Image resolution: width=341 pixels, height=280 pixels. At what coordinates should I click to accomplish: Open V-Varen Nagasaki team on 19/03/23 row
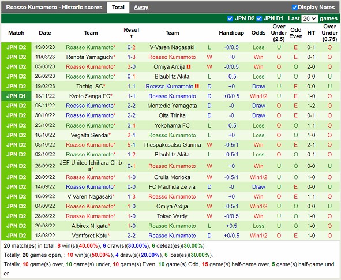click(172, 47)
